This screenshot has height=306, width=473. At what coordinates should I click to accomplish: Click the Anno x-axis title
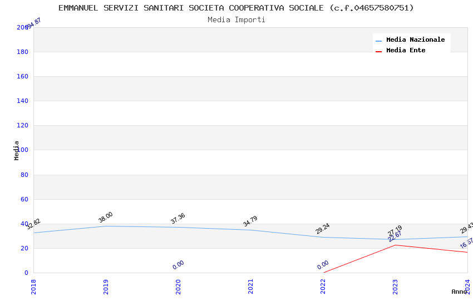pos(459,292)
